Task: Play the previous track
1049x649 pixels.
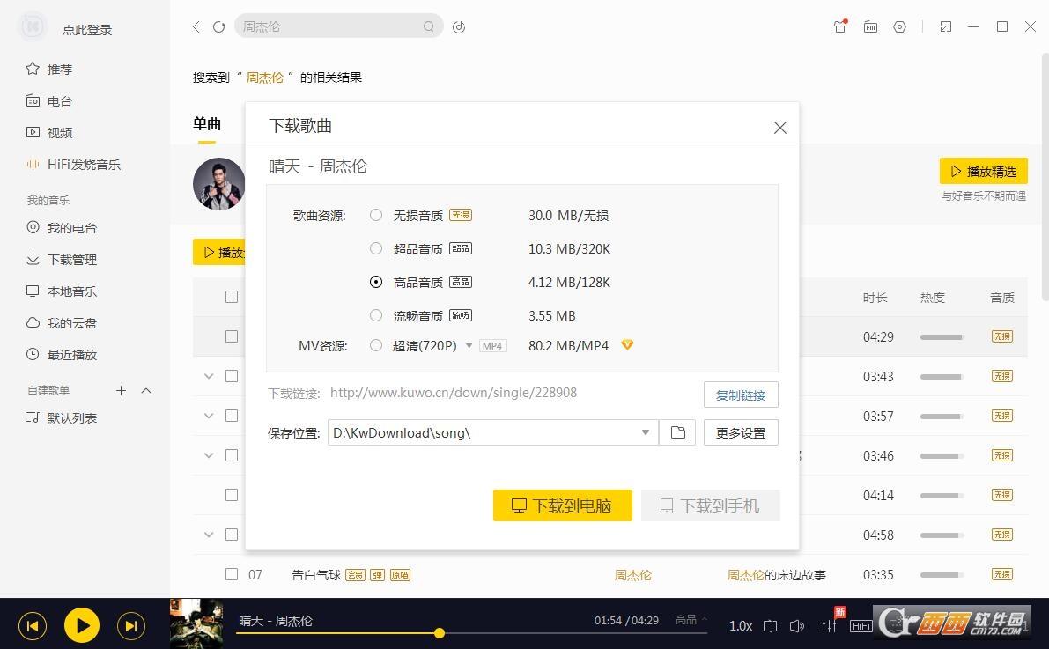Action: [x=32, y=626]
